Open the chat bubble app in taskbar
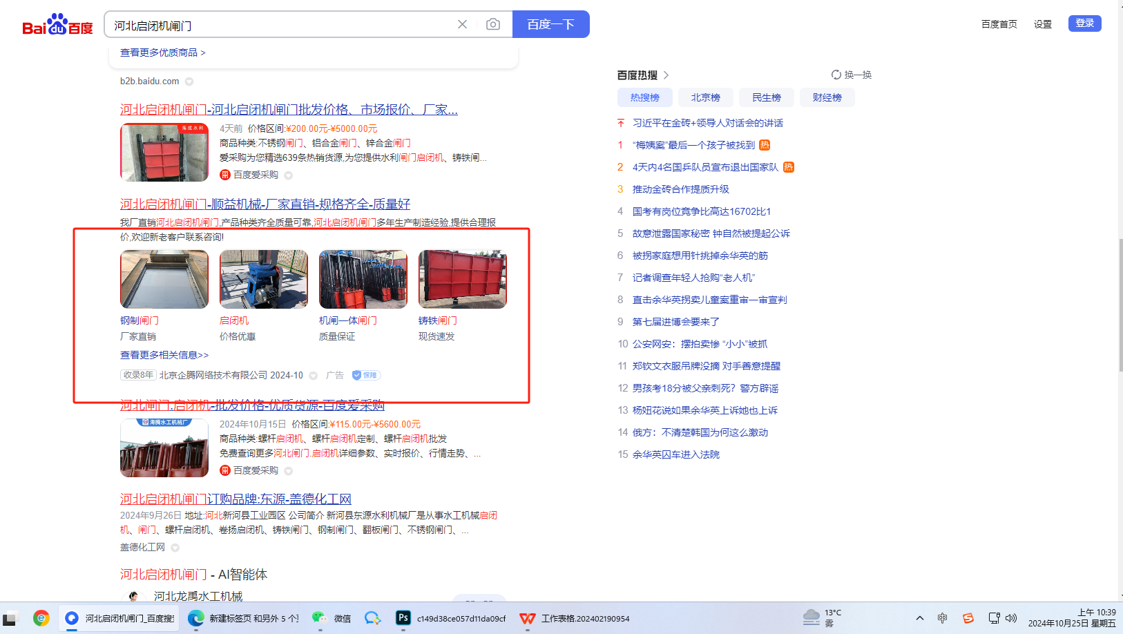 (x=373, y=618)
